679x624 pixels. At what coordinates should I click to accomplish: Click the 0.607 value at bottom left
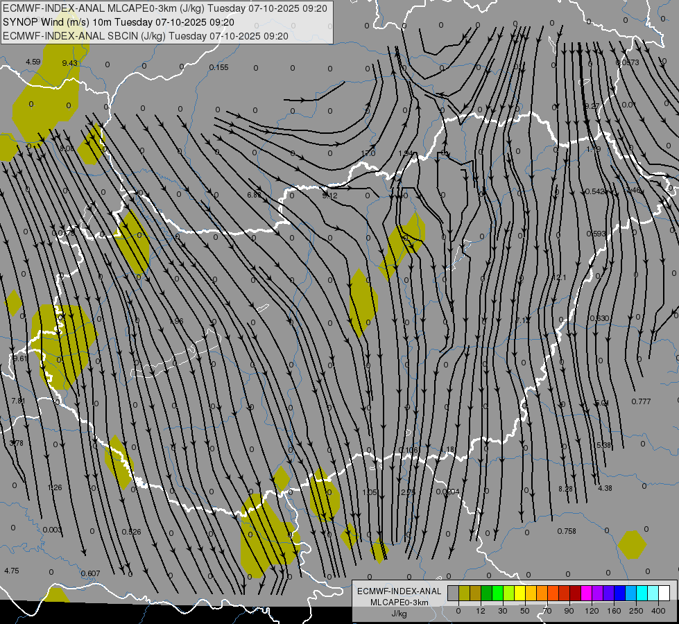point(90,573)
